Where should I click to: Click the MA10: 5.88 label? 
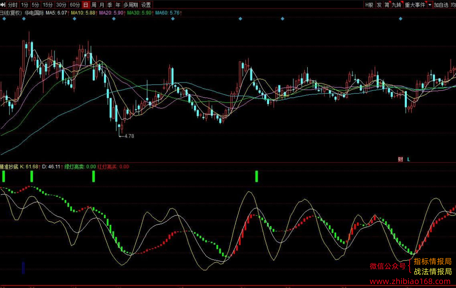click(83, 13)
